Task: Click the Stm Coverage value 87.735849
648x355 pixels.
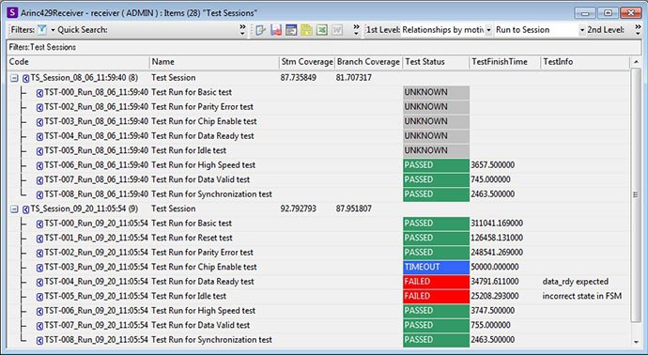Action: (x=298, y=78)
